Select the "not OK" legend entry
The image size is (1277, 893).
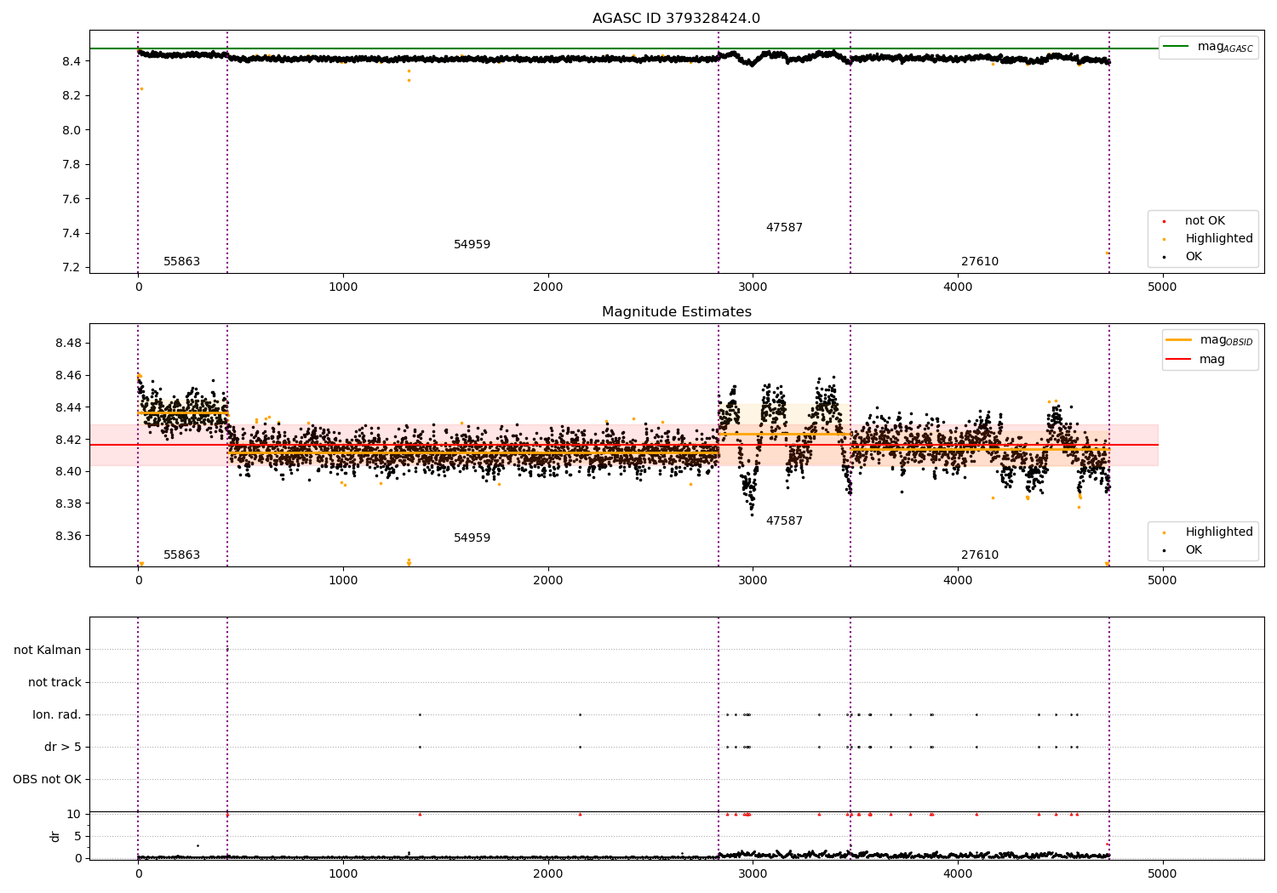click(1205, 221)
